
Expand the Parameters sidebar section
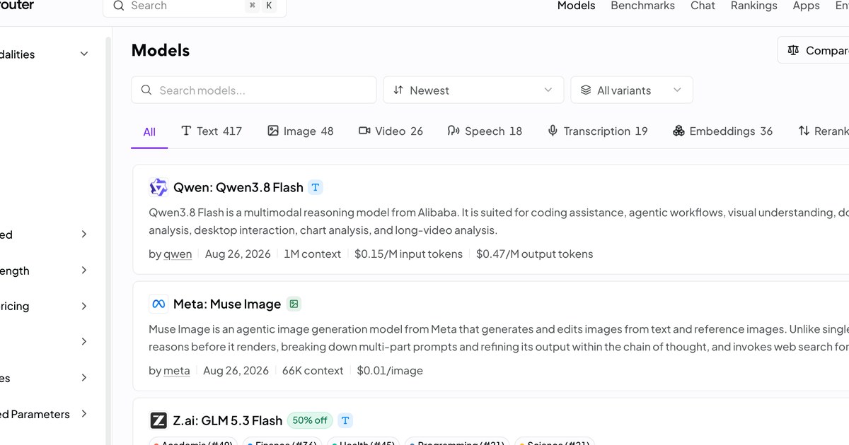click(84, 414)
